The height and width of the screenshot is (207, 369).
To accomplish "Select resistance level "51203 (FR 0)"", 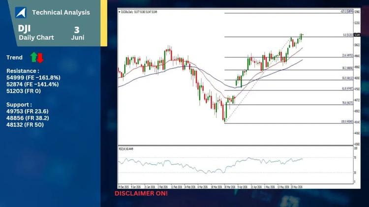I will tap(24, 91).
